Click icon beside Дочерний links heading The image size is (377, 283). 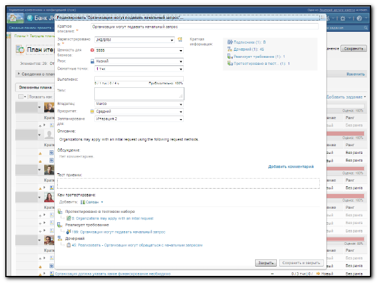click(x=60, y=238)
